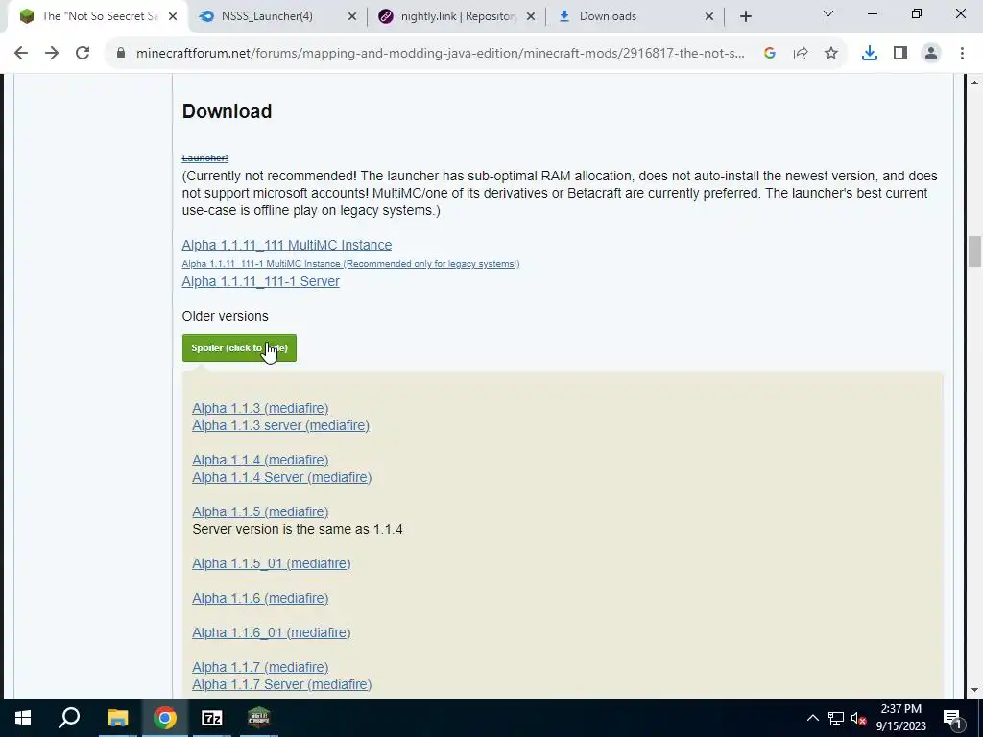The width and height of the screenshot is (983, 737).
Task: Open Alpha 1.1.5_01 (mediafire) link
Action: pyautogui.click(x=271, y=564)
